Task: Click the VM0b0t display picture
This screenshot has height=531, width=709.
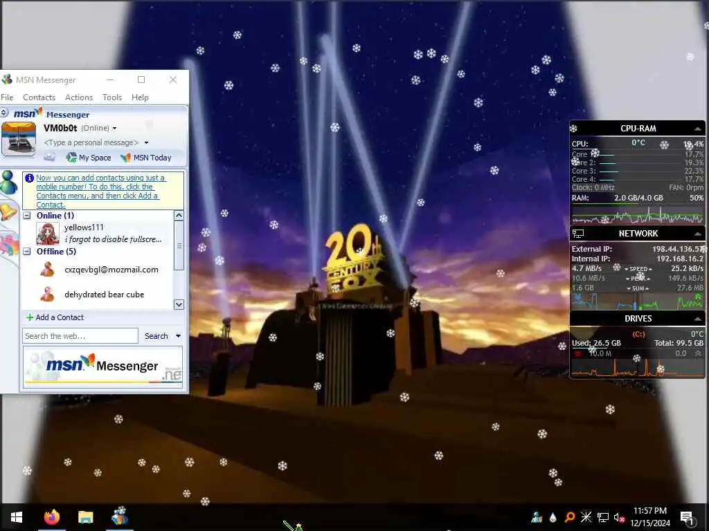Action: [19, 138]
